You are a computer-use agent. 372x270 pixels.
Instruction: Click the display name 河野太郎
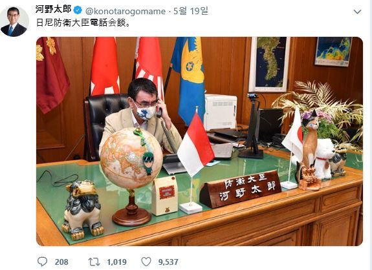coord(54,10)
